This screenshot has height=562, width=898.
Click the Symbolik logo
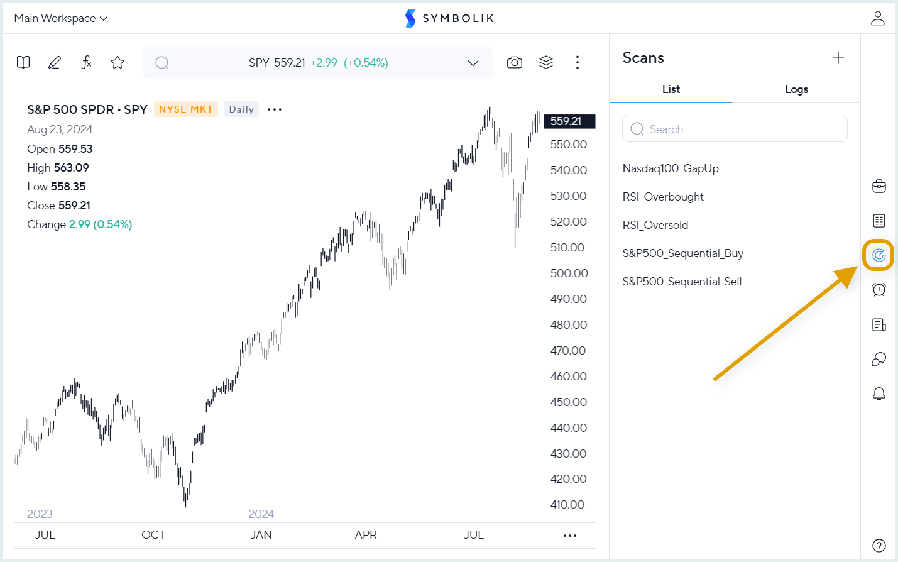[449, 18]
